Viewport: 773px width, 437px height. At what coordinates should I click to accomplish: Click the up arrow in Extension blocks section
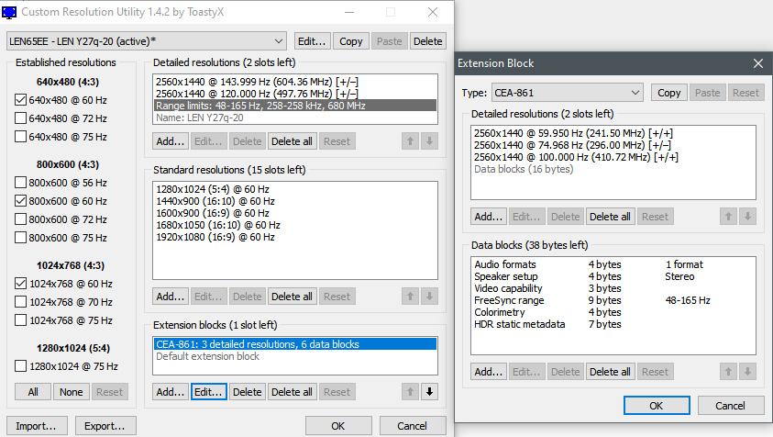[410, 392]
